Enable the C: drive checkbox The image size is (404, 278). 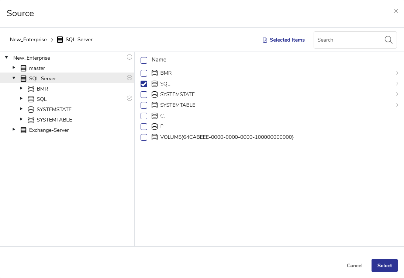[144, 116]
